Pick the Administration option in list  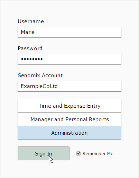(69, 133)
